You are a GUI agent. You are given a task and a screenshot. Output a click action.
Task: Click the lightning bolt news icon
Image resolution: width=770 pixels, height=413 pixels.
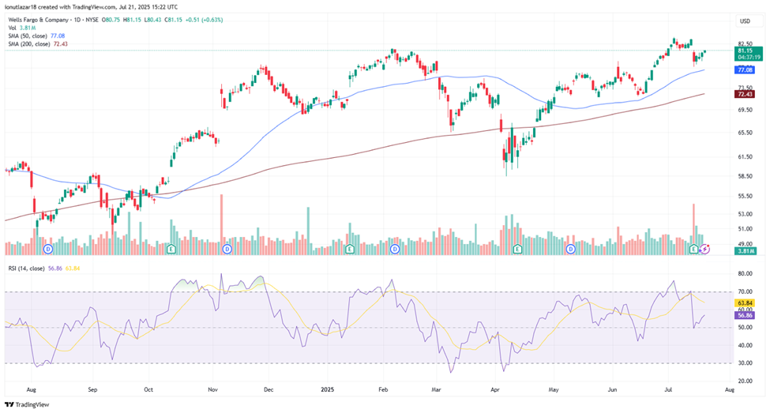(x=706, y=249)
